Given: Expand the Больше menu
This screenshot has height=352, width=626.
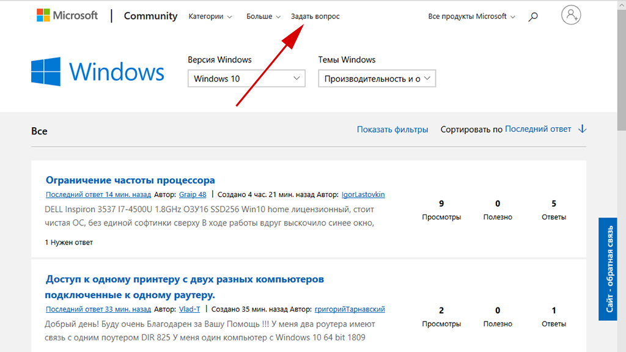Looking at the screenshot, I should pyautogui.click(x=263, y=16).
